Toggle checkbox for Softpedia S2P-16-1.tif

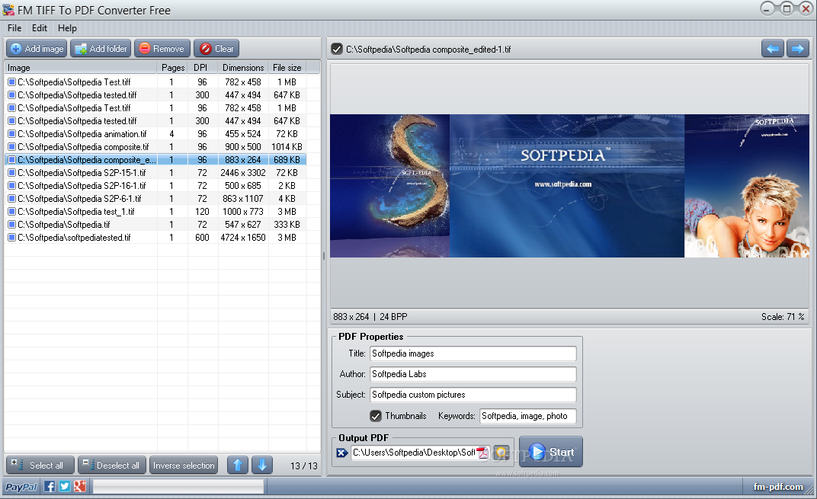11,185
